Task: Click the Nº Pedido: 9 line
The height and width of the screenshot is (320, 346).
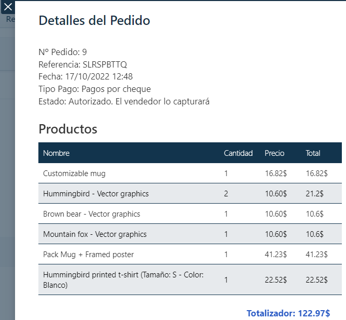Action: coord(62,52)
